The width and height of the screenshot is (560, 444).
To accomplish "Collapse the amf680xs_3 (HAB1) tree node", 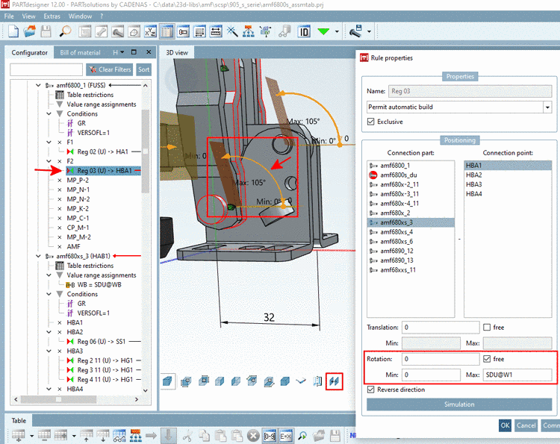I will (39, 256).
